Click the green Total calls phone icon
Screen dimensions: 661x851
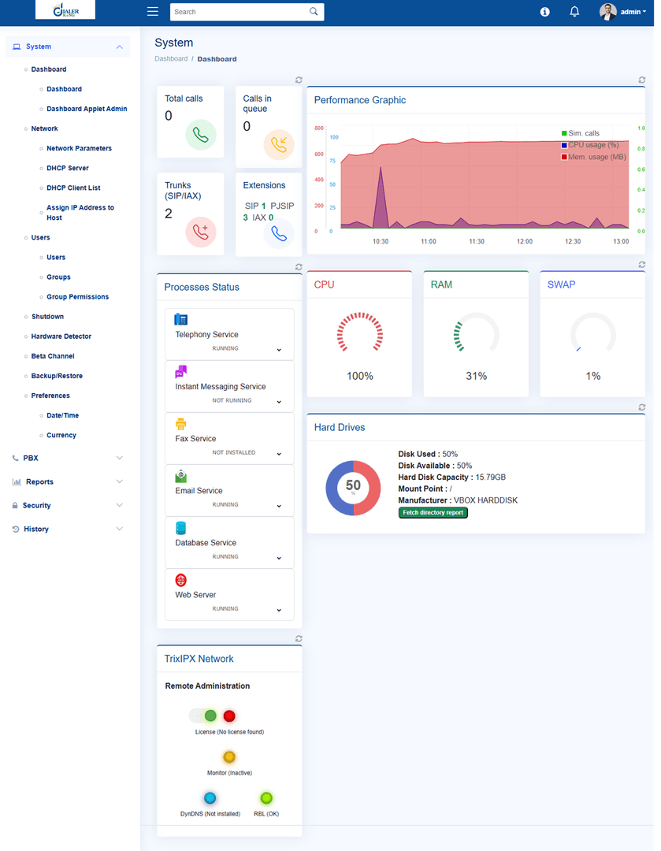pyautogui.click(x=202, y=135)
